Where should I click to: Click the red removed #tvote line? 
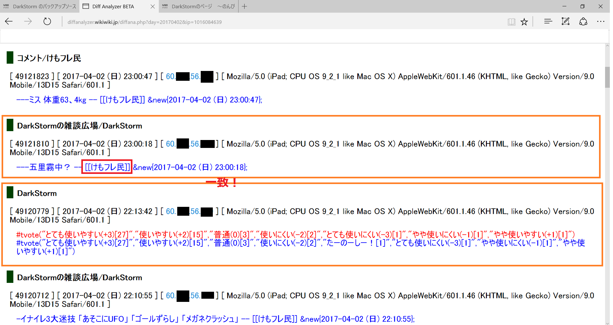point(296,235)
